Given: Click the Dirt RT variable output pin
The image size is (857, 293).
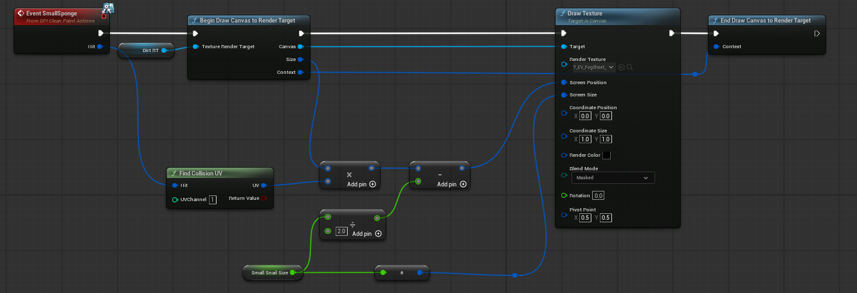Looking at the screenshot, I should (165, 50).
